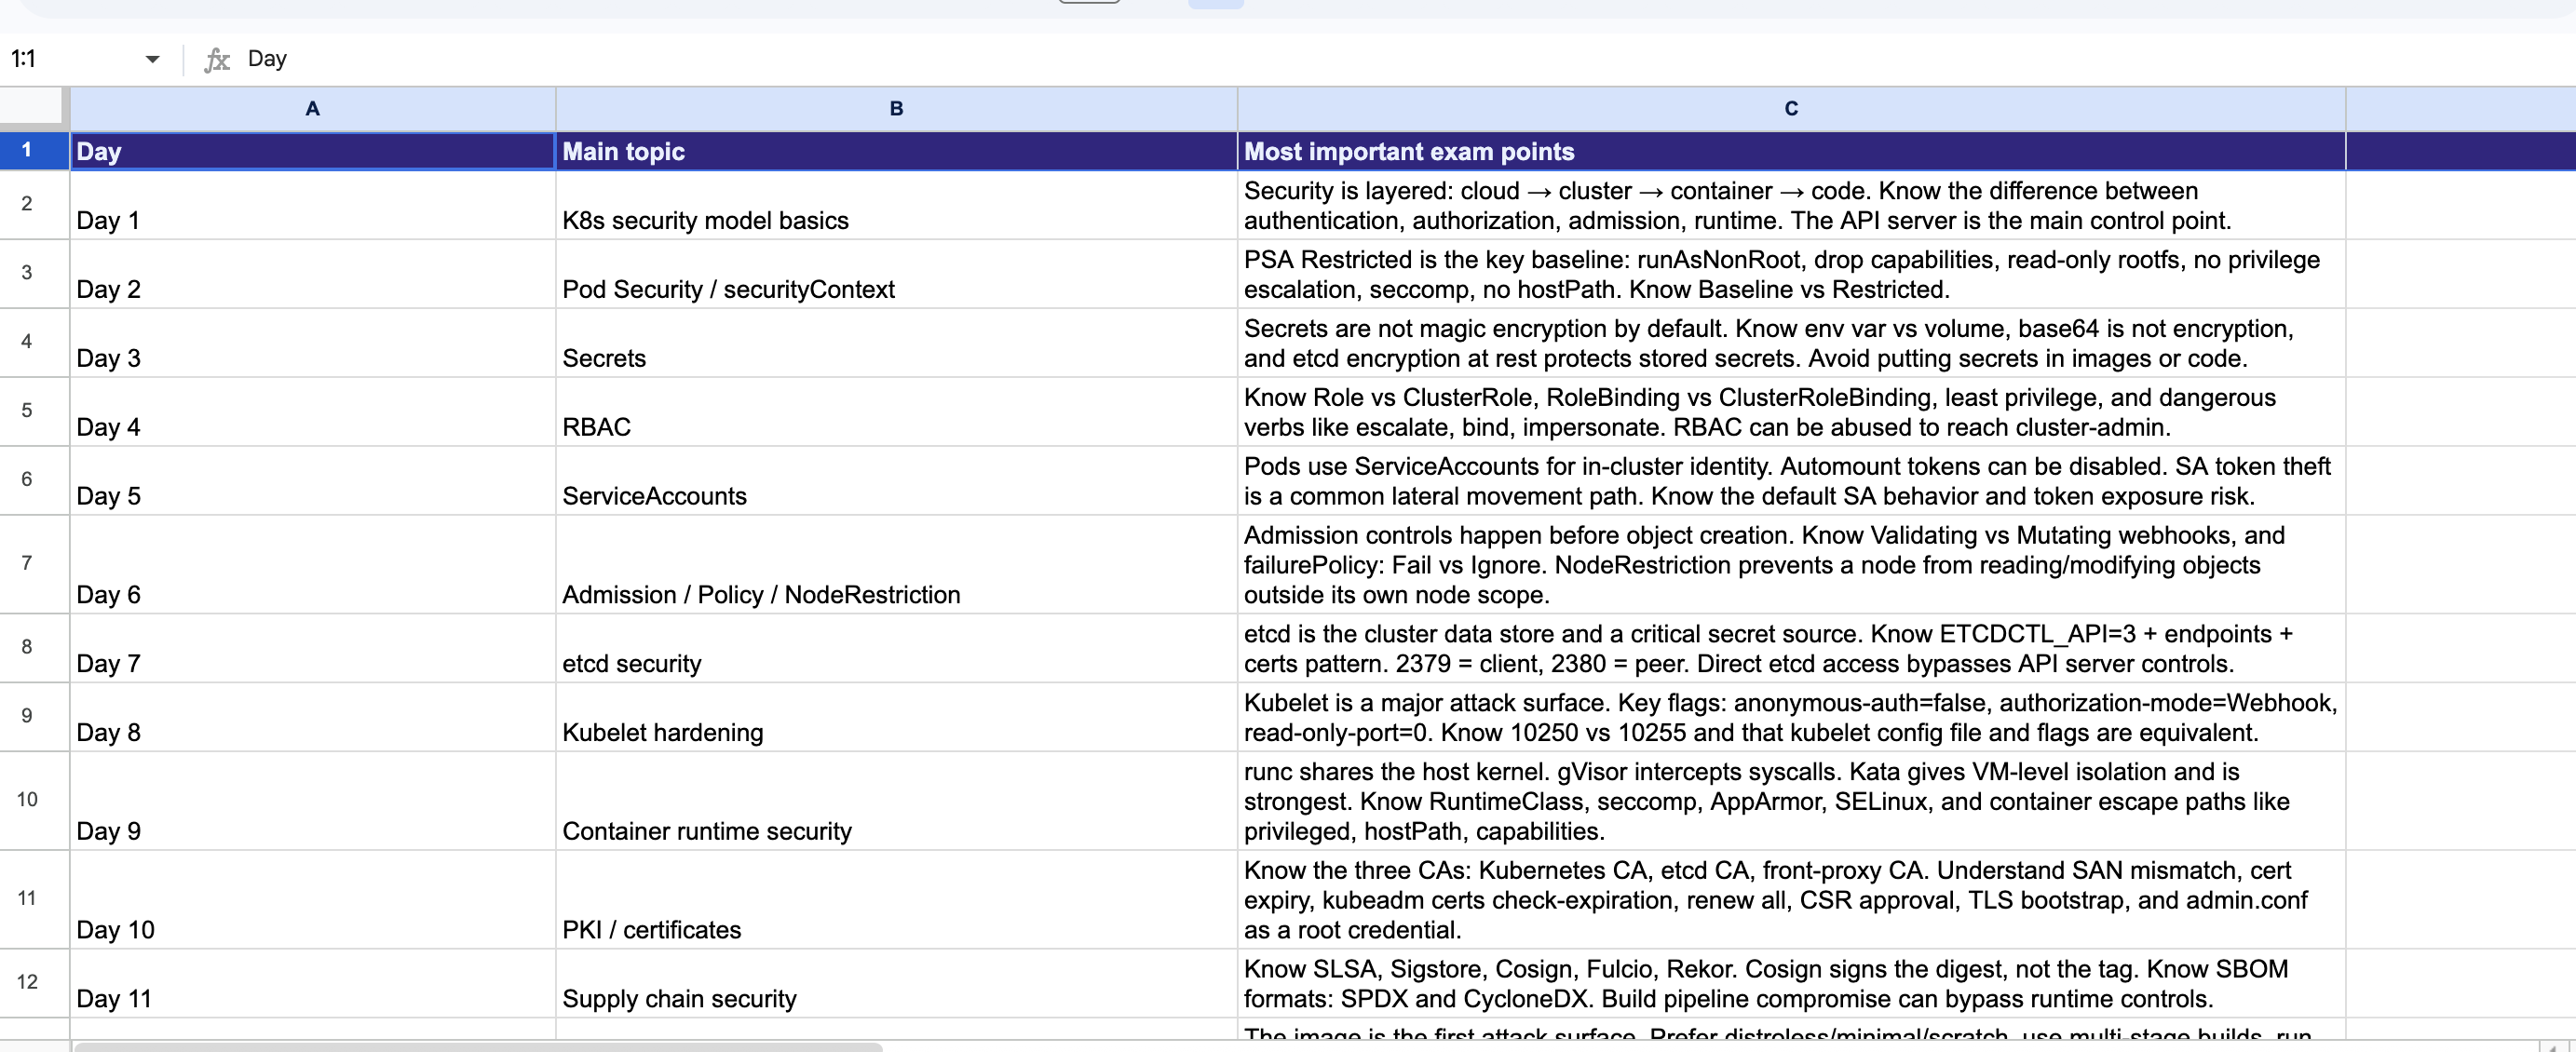This screenshot has width=2576, height=1052.
Task: Click the 'Secrets' topic cell
Action: point(896,343)
